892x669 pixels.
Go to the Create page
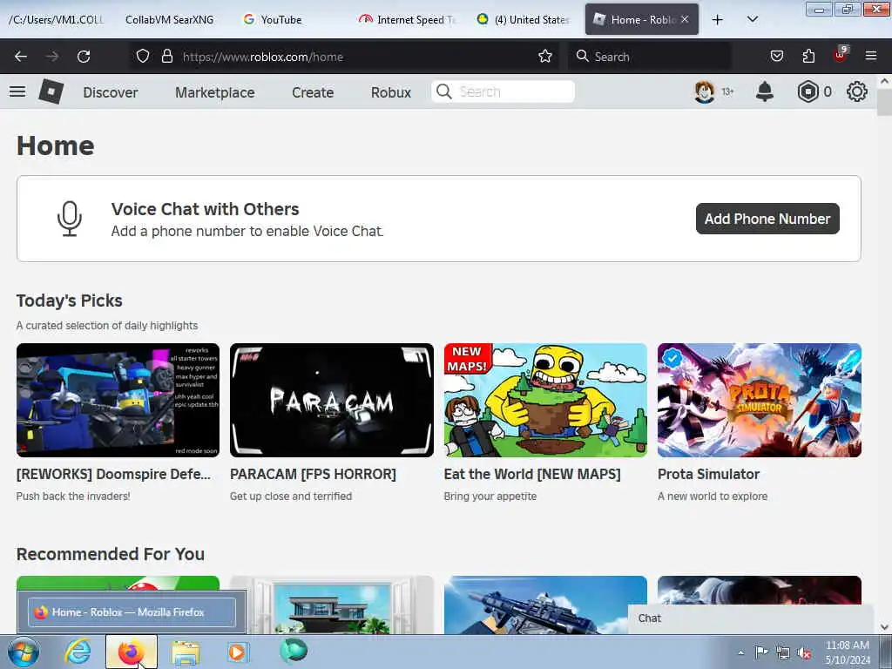tap(313, 92)
